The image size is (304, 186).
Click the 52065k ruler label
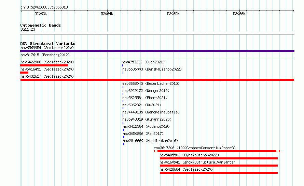point(173,14)
